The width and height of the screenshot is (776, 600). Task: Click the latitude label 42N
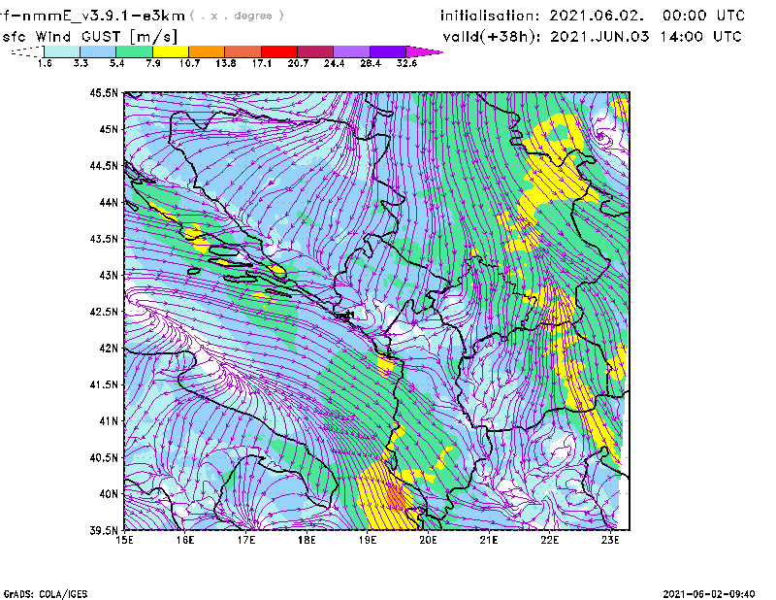coord(109,349)
